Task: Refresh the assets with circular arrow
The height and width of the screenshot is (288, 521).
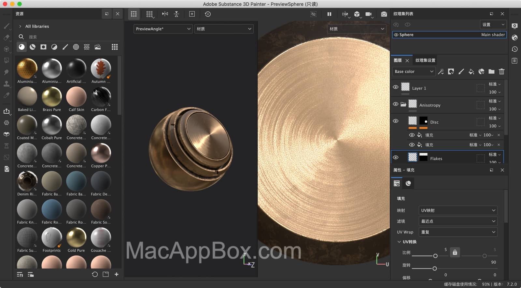Action: pos(95,274)
